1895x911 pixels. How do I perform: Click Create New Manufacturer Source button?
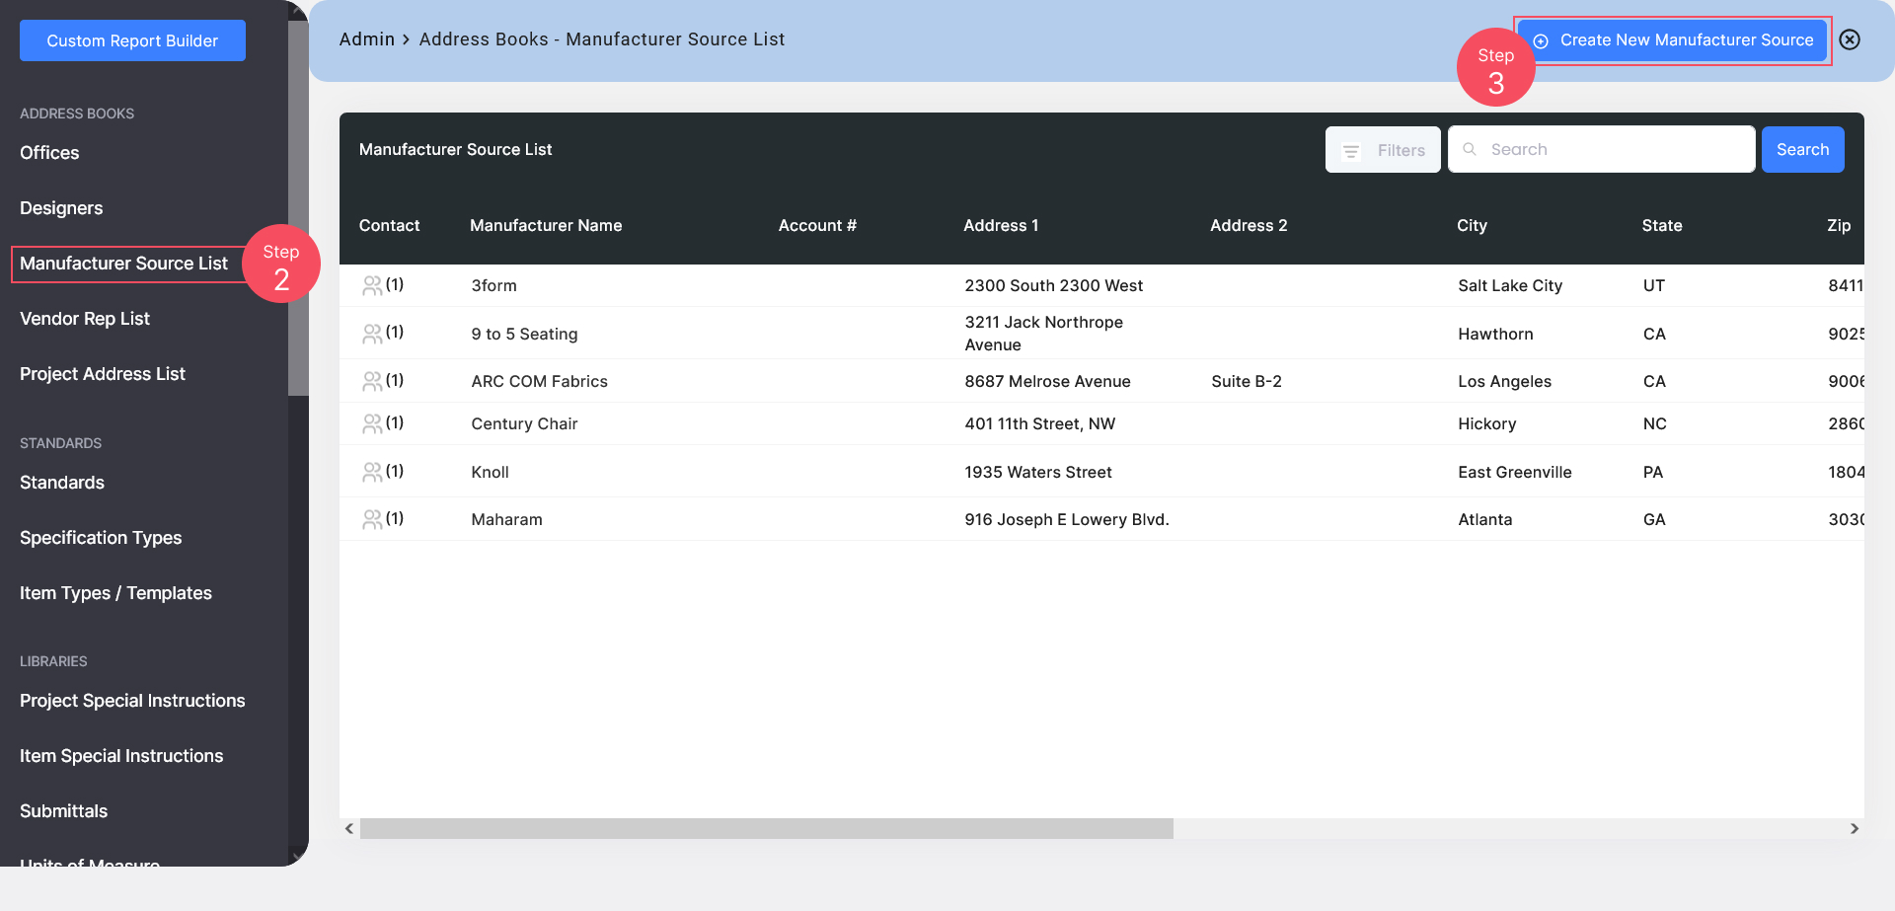[1673, 40]
